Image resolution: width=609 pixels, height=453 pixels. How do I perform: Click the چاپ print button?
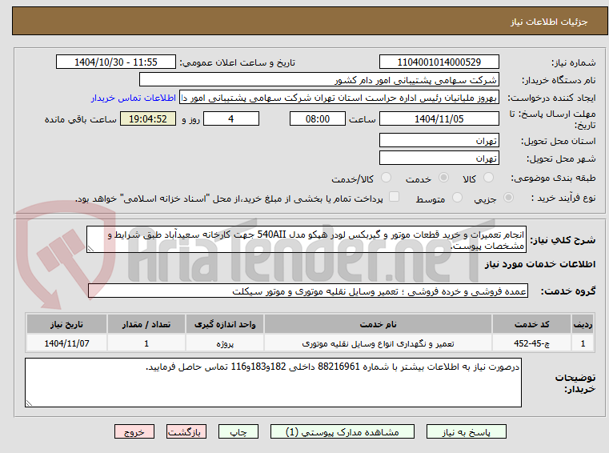pos(238,431)
